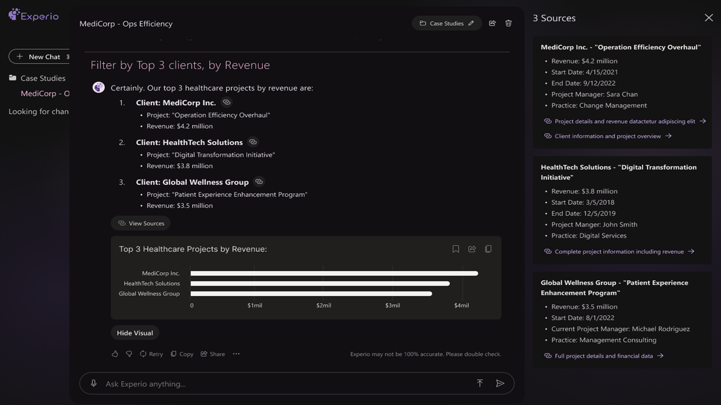Open 'Full project details and financial data' link
Screen dimensions: 721x405
(604, 355)
